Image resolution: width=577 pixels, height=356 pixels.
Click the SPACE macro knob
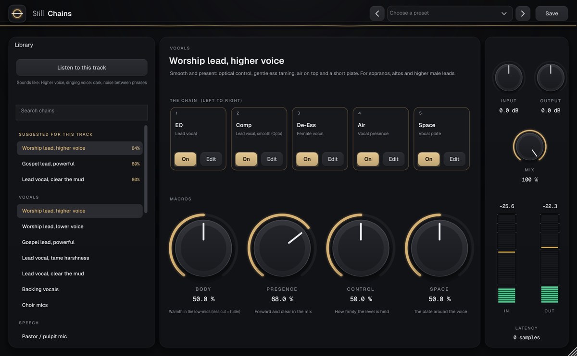[x=439, y=248]
